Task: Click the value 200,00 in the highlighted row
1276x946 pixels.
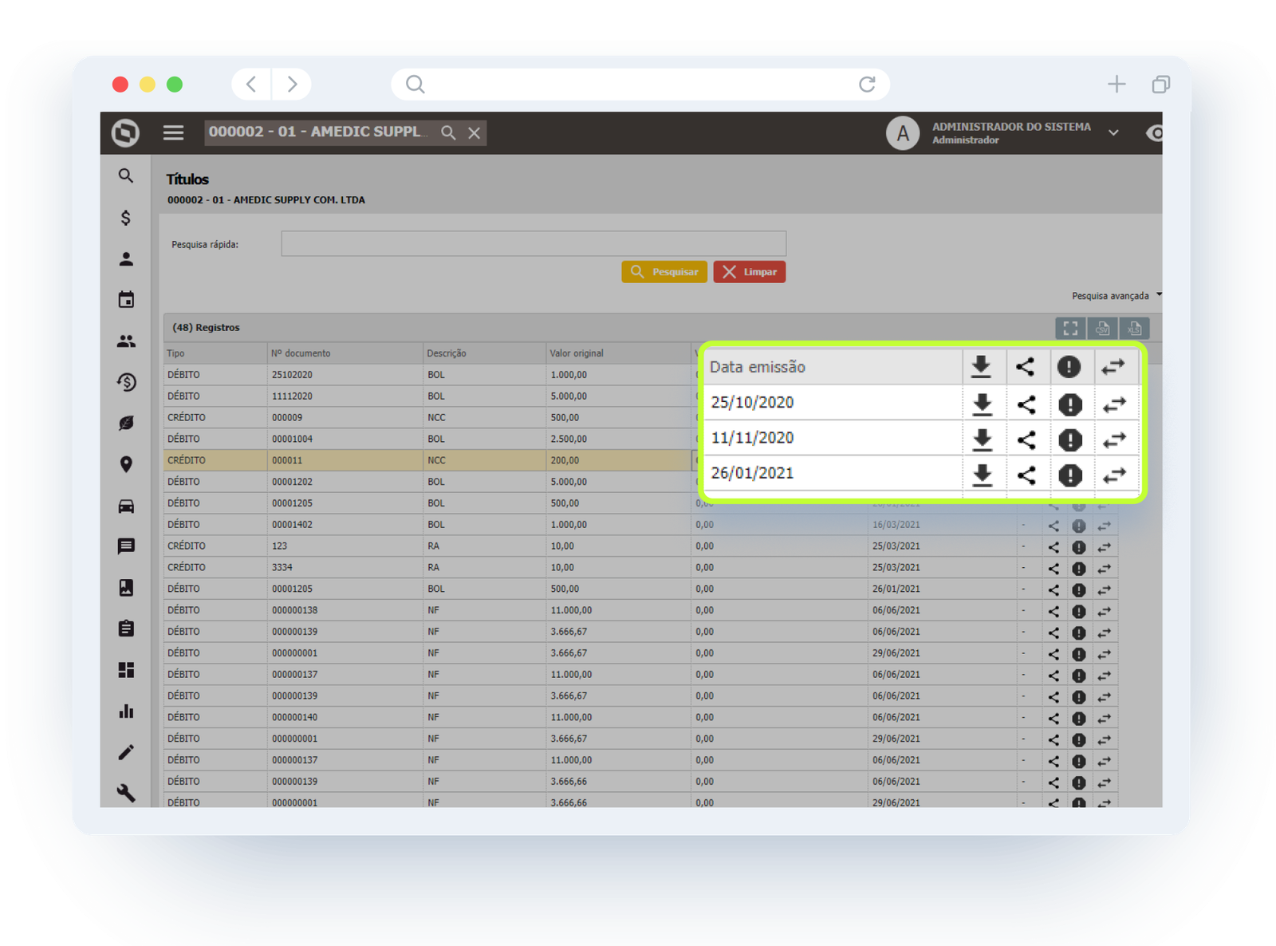Action: click(565, 461)
